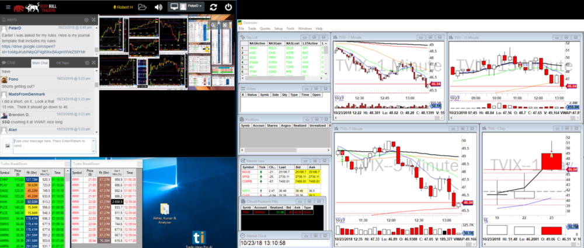Click Fono's avatar picture
Viewport: 584px width, 248px height.
pyautogui.click(x=4, y=80)
